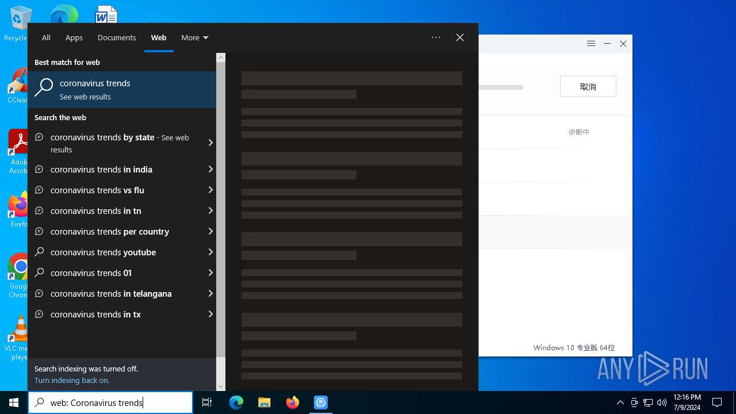Click the 取消 cancel button
The image size is (736, 414).
588,86
